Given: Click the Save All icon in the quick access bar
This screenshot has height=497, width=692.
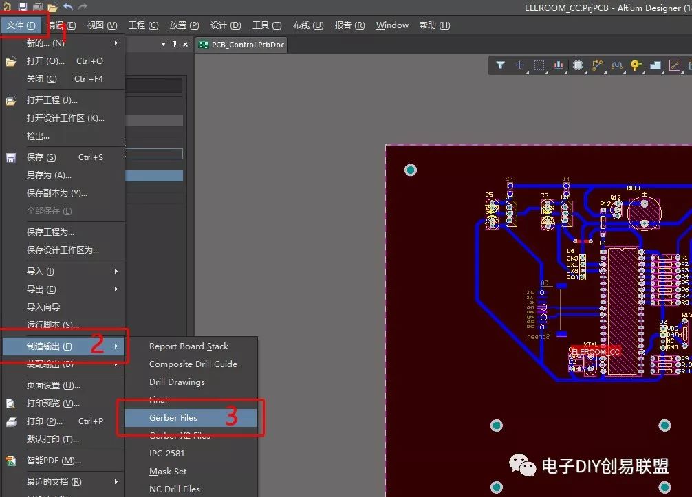Looking at the screenshot, I should [x=38, y=7].
